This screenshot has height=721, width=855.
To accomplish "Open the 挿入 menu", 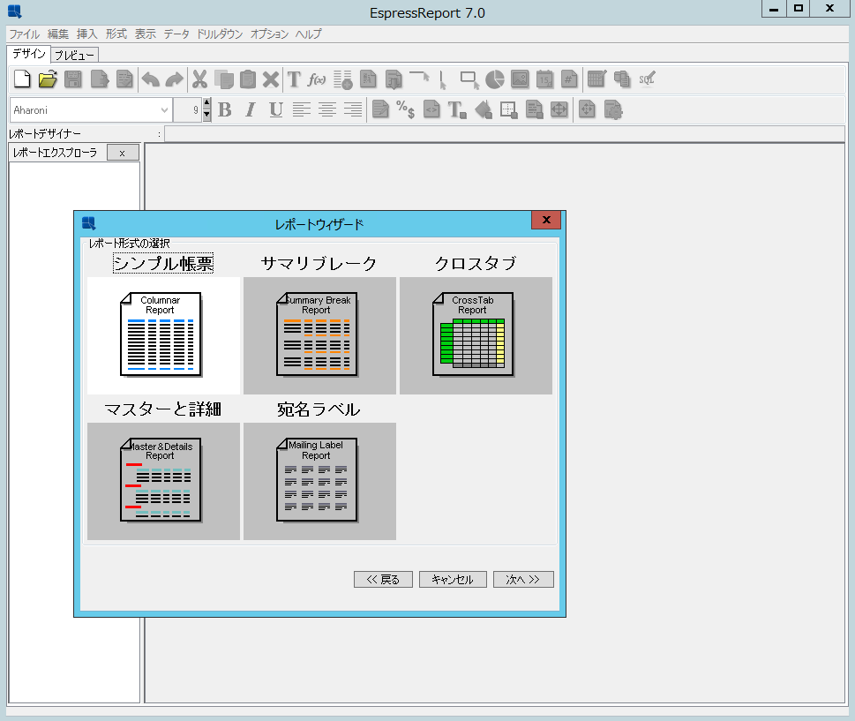I will click(x=87, y=34).
